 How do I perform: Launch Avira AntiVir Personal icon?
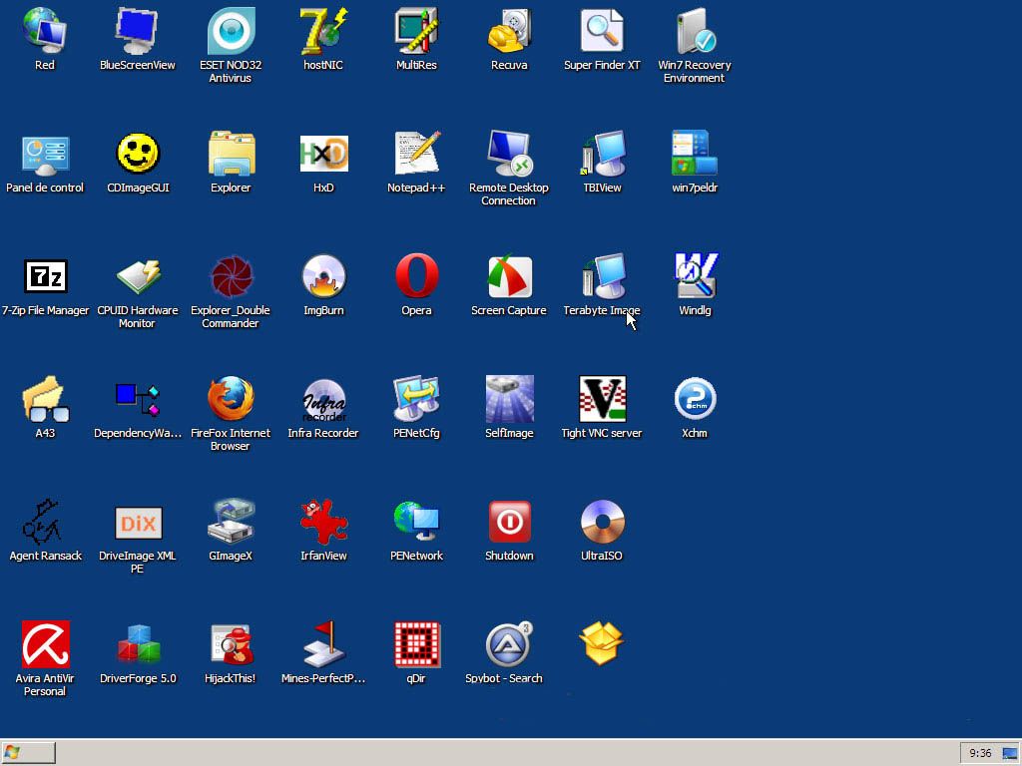(x=44, y=645)
